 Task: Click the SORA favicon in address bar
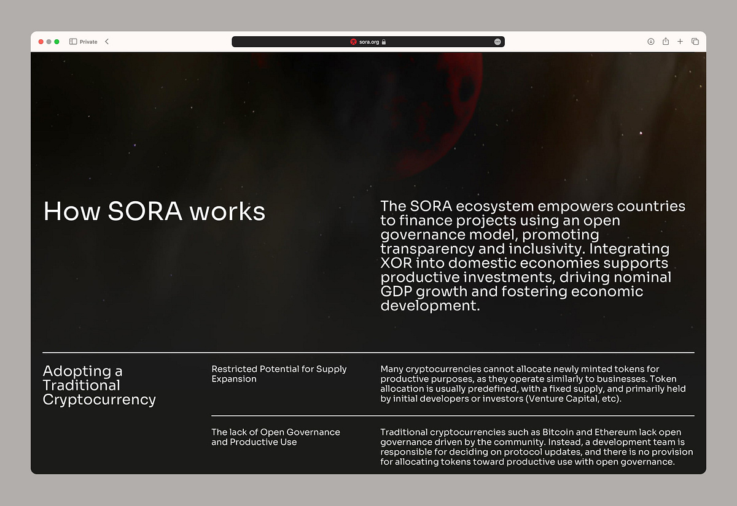pos(353,42)
